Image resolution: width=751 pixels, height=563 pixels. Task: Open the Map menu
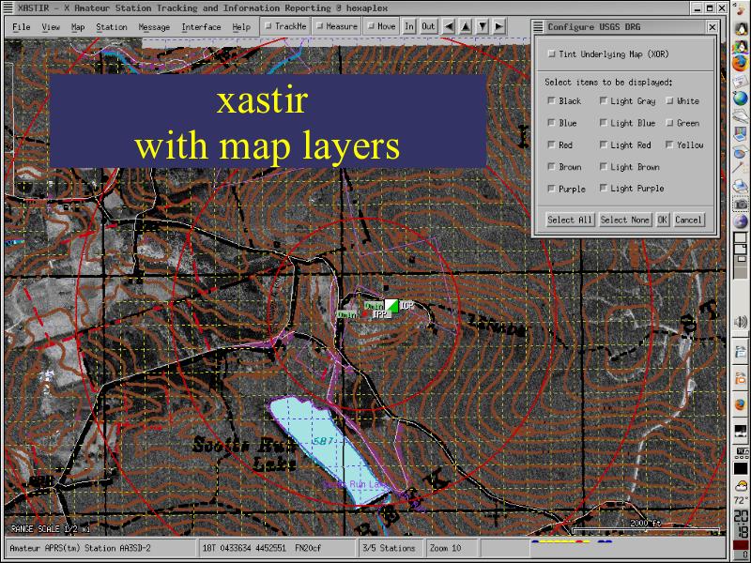click(x=78, y=27)
